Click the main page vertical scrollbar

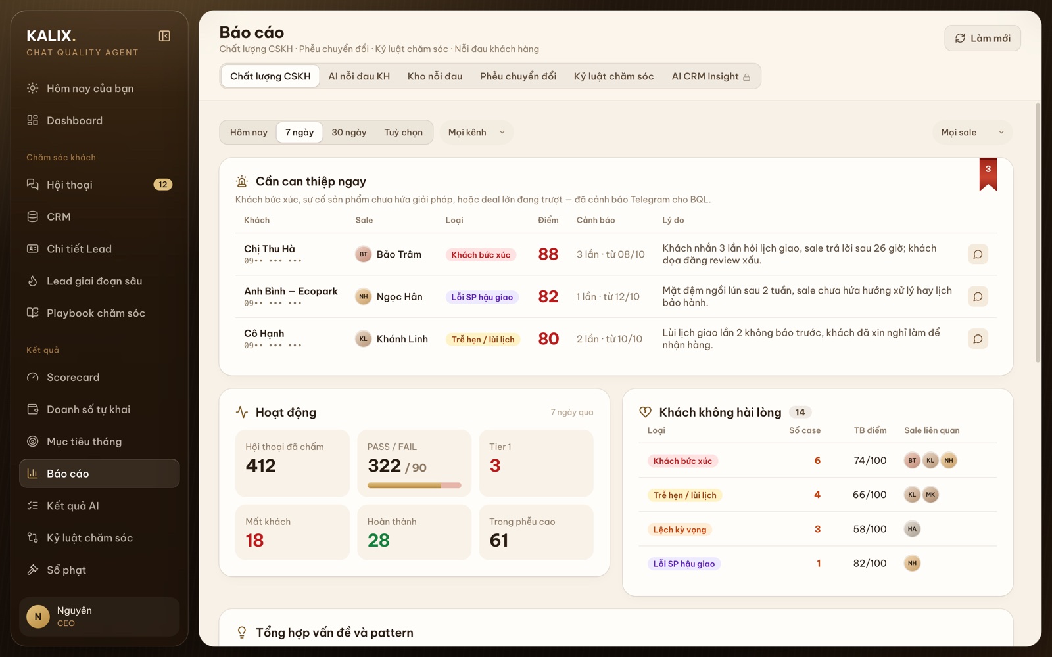click(1038, 233)
